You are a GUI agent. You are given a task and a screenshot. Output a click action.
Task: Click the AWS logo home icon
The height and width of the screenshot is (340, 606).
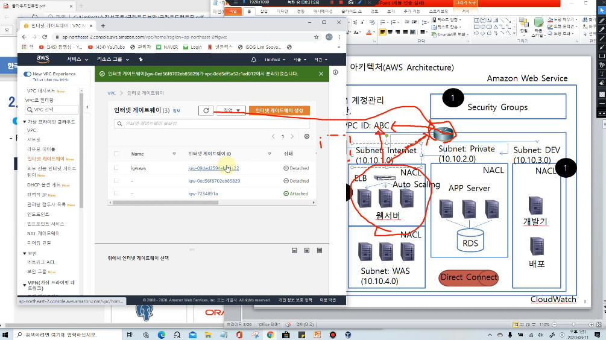pyautogui.click(x=43, y=59)
